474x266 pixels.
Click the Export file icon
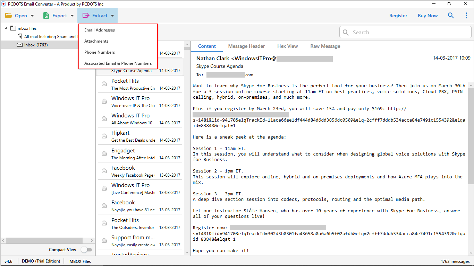click(x=46, y=16)
